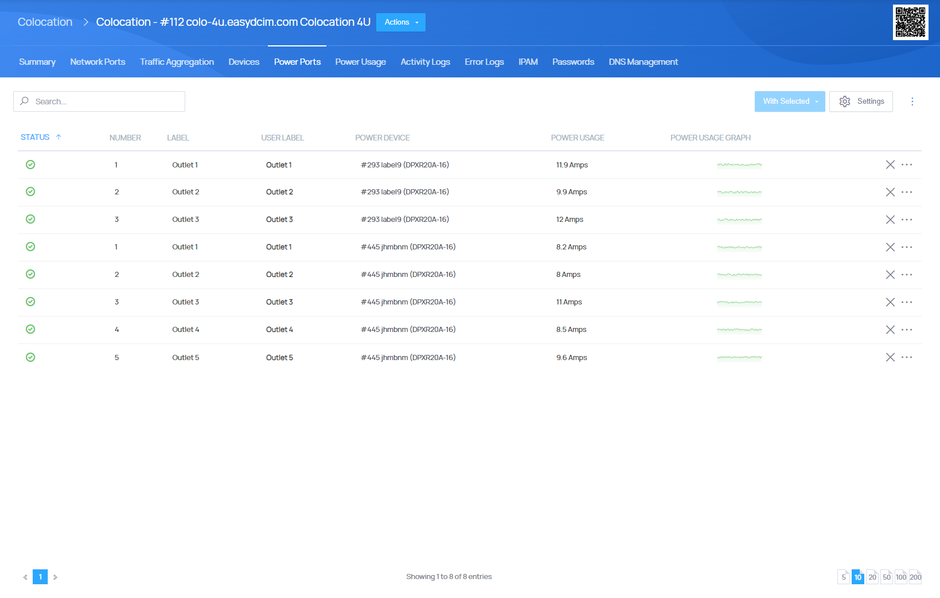Open the Actions dropdown

[401, 22]
